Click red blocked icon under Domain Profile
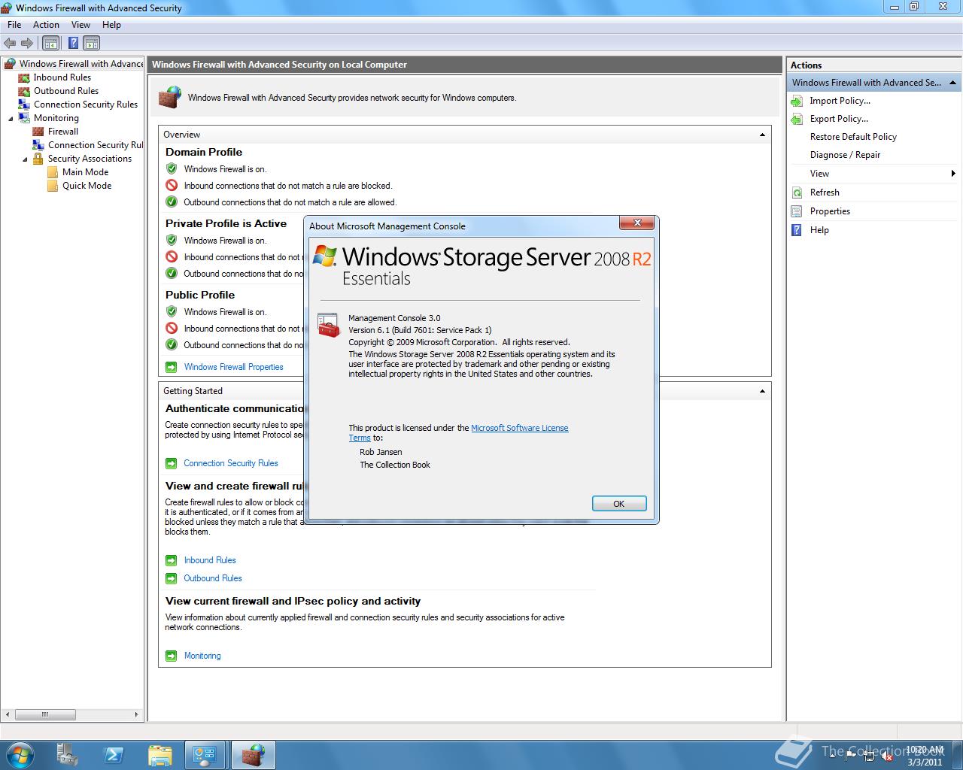 [172, 186]
